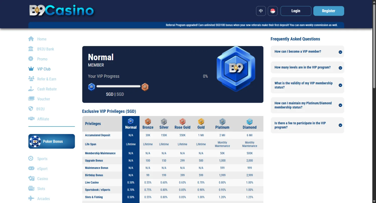
Task: Switch language with the Chinese character icon
Action: [x=261, y=11]
